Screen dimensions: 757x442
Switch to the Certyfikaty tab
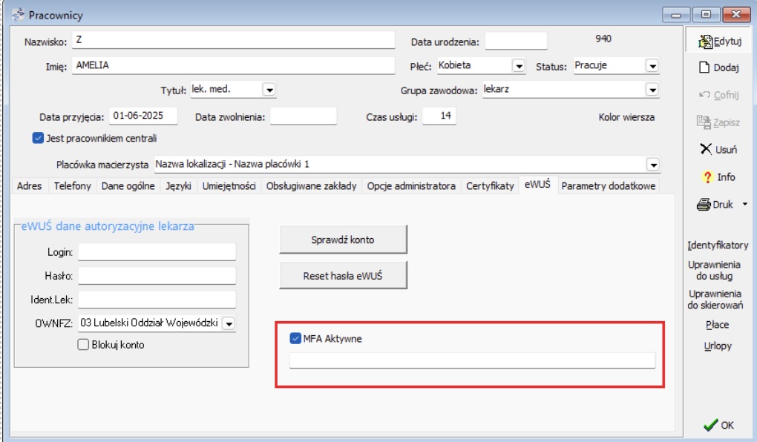click(489, 186)
